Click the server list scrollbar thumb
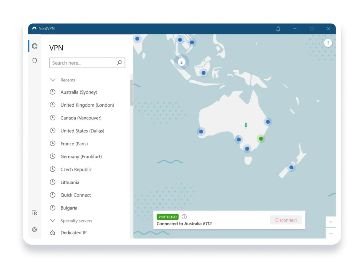The height and width of the screenshot is (262, 364). (132, 92)
